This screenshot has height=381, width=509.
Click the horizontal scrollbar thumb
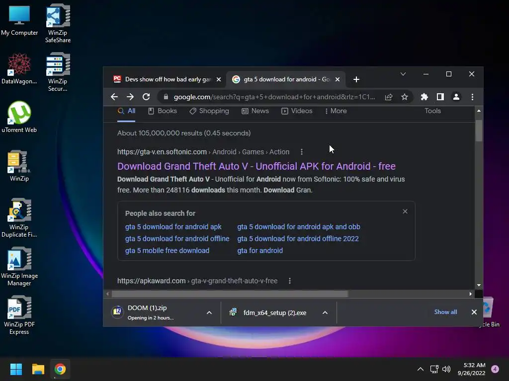pos(230,294)
